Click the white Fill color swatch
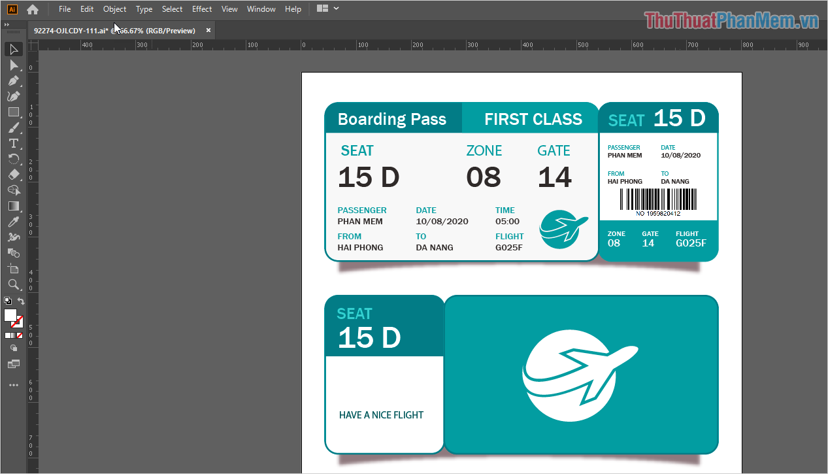The width and height of the screenshot is (828, 474). [10, 315]
